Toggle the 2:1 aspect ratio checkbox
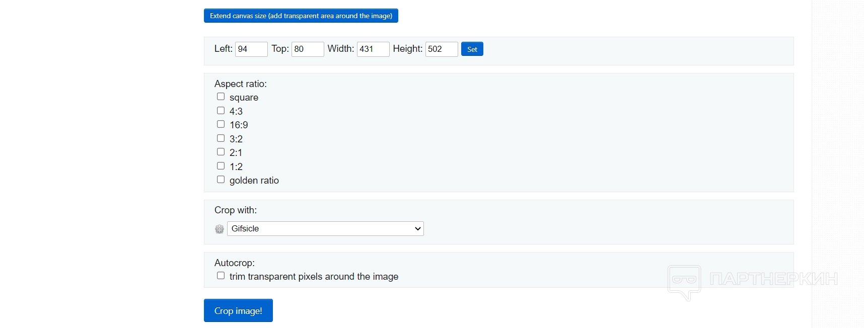The image size is (864, 328). click(x=221, y=152)
